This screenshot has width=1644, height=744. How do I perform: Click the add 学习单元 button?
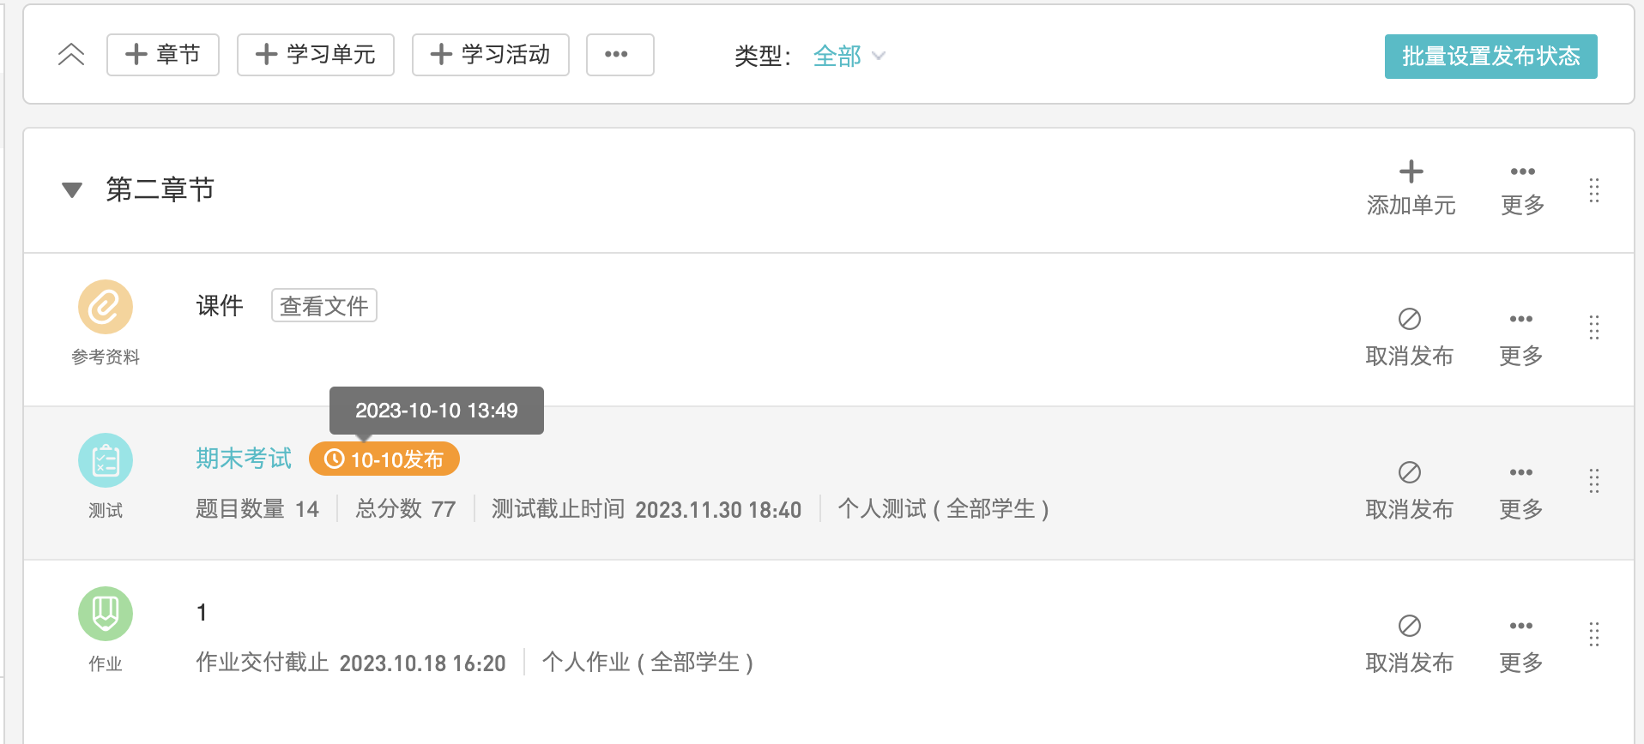tap(316, 55)
